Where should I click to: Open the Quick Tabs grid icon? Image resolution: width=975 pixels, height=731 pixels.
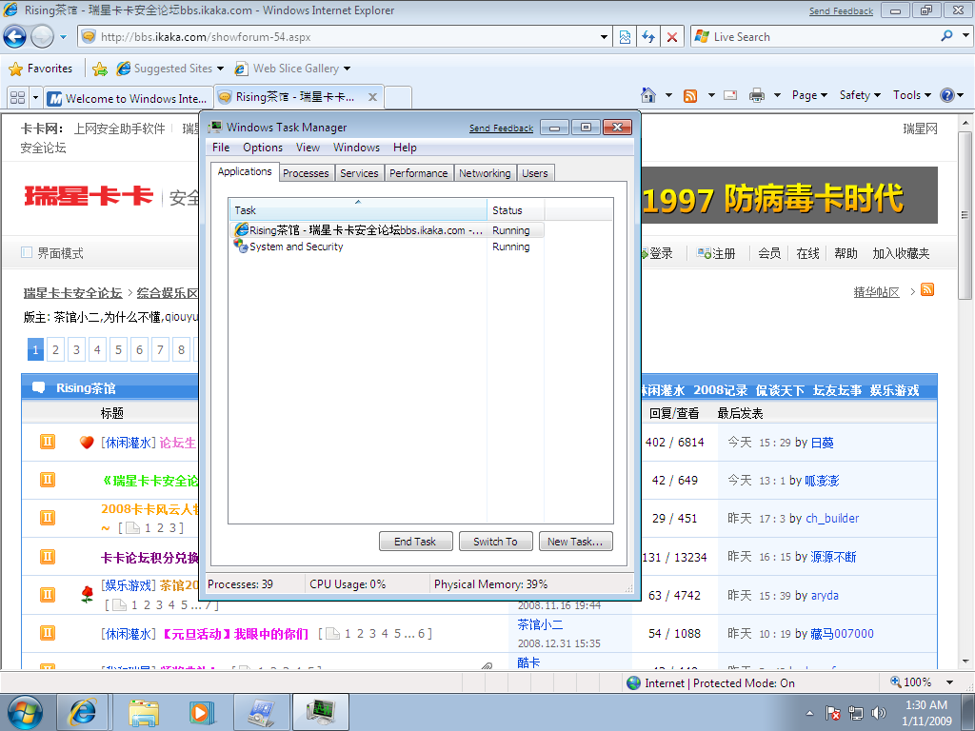coord(17,97)
